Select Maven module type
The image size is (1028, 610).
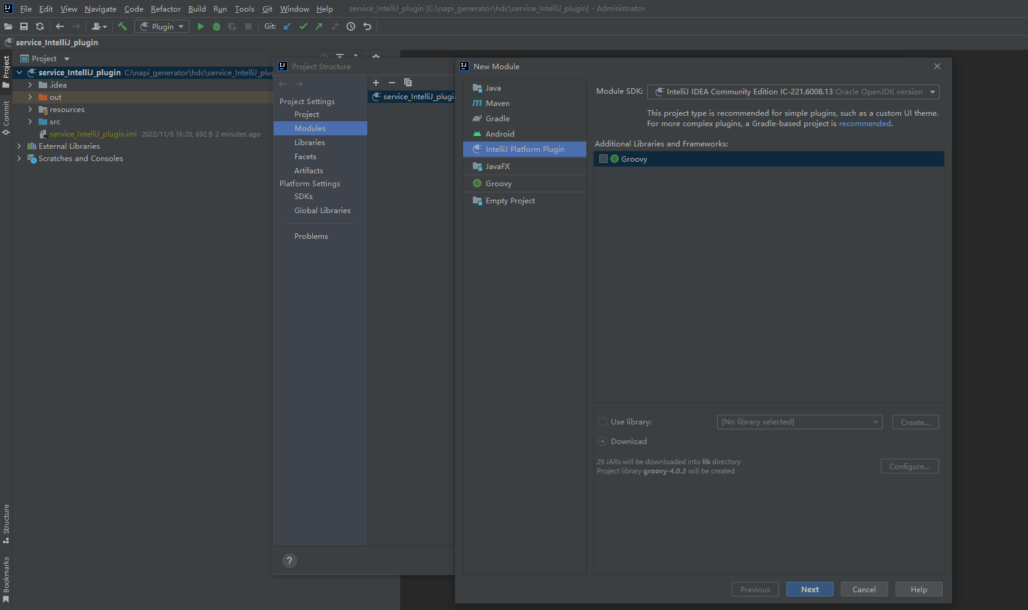pyautogui.click(x=524, y=104)
